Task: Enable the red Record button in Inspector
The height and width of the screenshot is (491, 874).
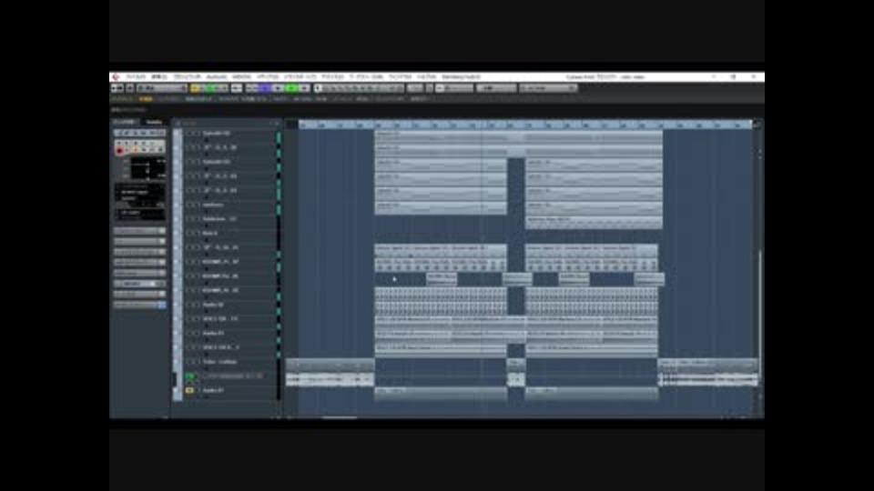Action: point(119,150)
